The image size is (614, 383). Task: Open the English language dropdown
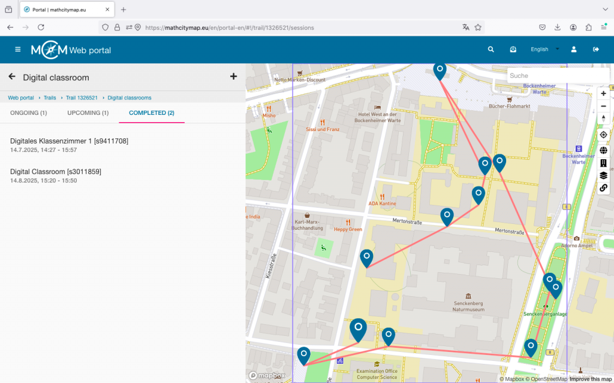(x=544, y=50)
